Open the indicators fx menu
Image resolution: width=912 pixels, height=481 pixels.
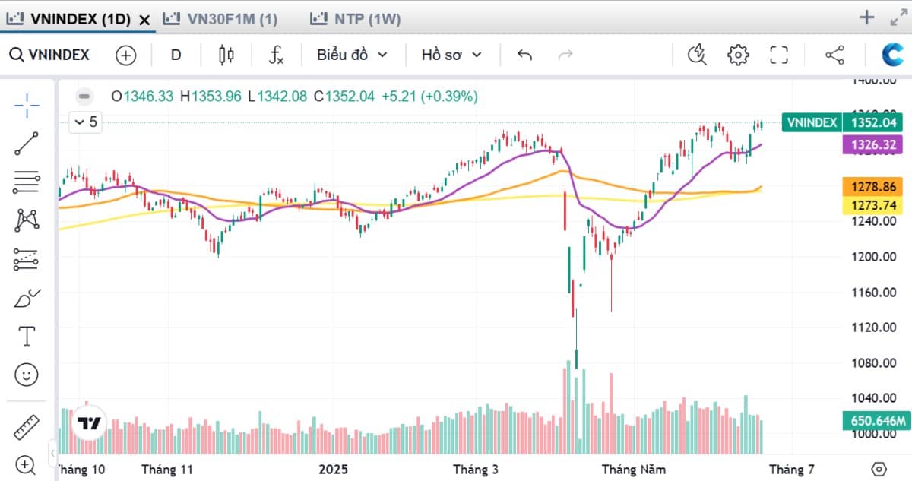tap(277, 55)
